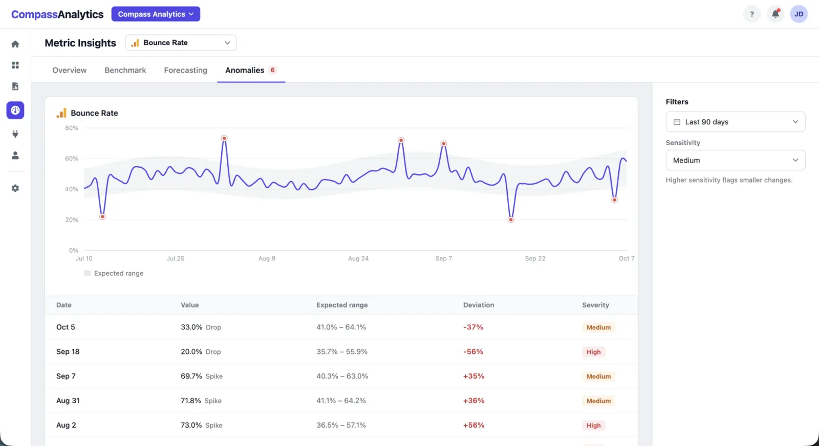
Task: Click the Deviation column header
Action: point(479,305)
